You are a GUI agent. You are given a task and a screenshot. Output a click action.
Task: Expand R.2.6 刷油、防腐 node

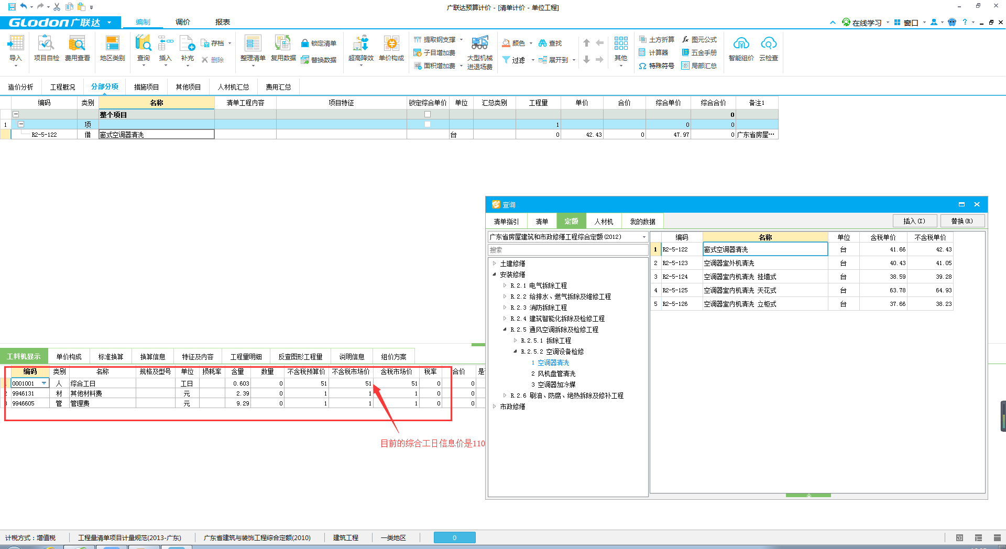[505, 396]
